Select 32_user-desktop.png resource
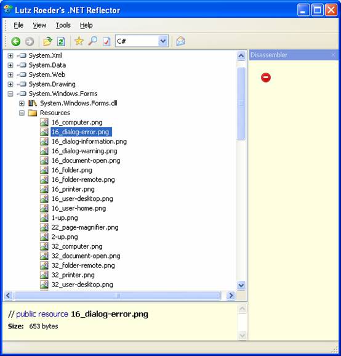Screen dimensions: 341x356 pos(82,285)
